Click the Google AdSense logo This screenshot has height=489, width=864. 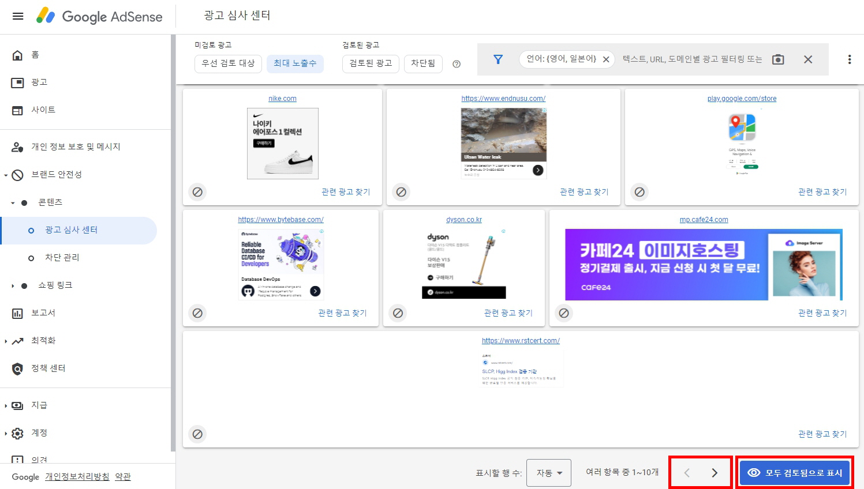coord(99,16)
